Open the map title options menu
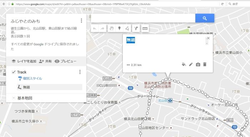This screenshot has height=137, width=250. coord(81,21)
